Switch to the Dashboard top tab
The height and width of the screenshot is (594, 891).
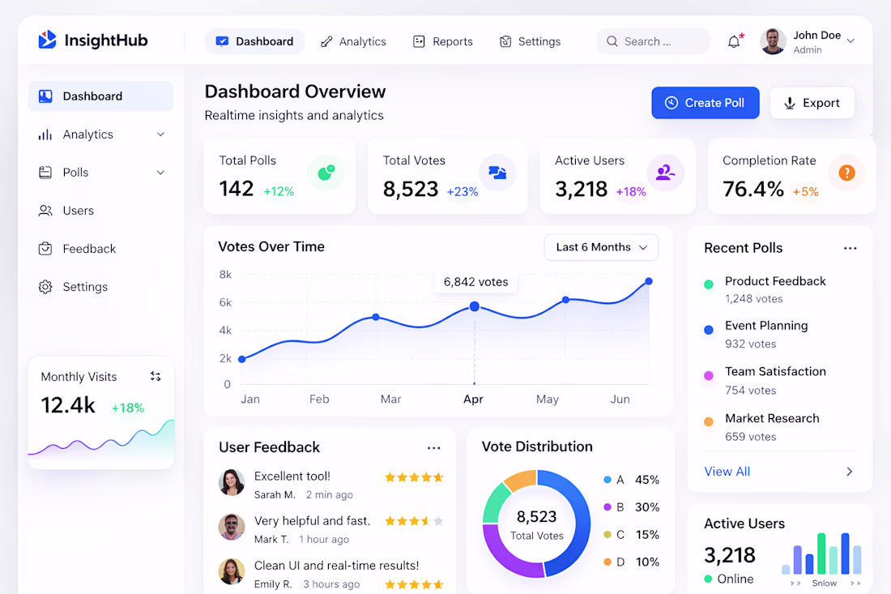point(254,41)
